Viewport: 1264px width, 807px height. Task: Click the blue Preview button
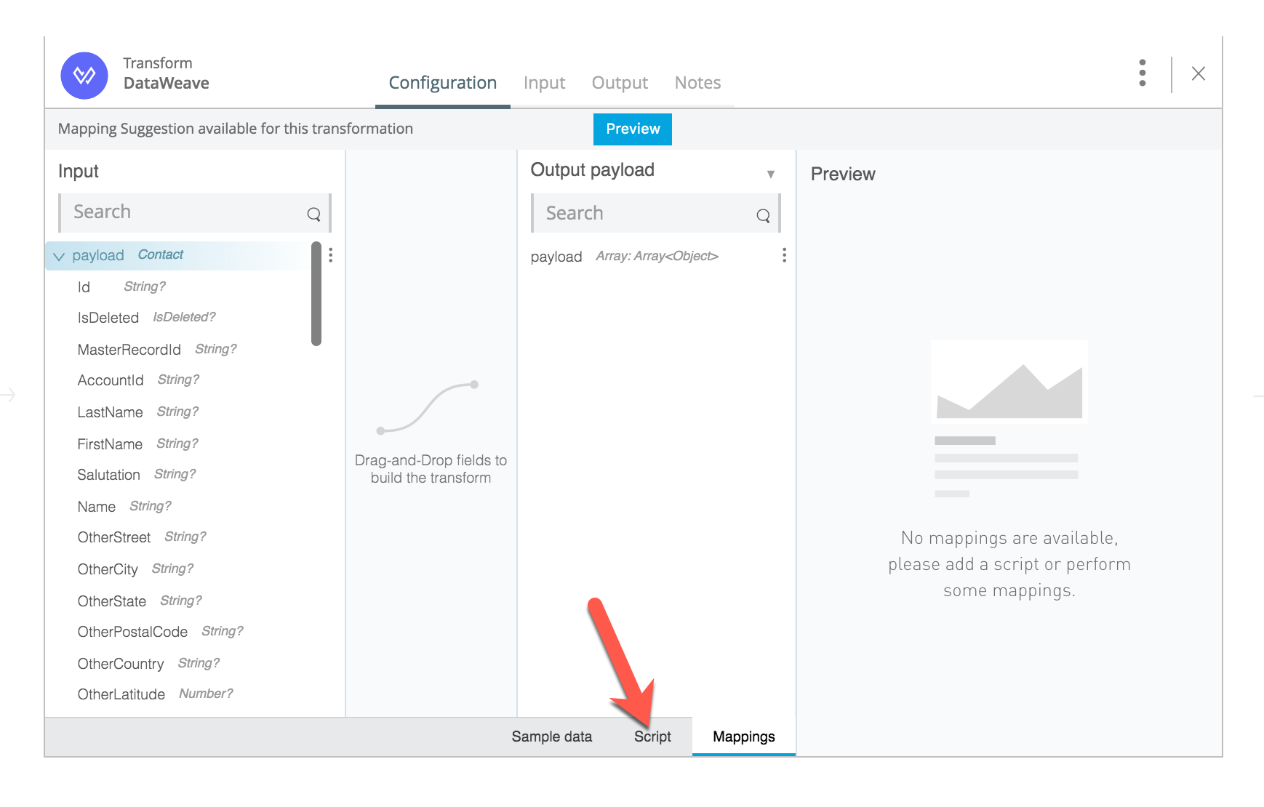tap(633, 129)
